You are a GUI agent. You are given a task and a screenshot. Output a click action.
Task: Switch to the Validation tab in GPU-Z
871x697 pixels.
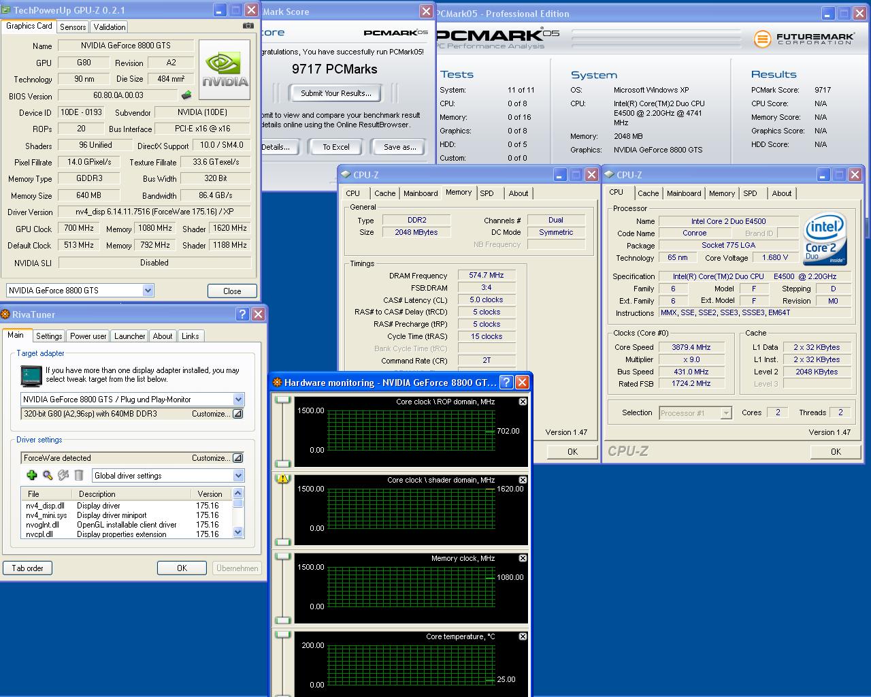pyautogui.click(x=110, y=27)
